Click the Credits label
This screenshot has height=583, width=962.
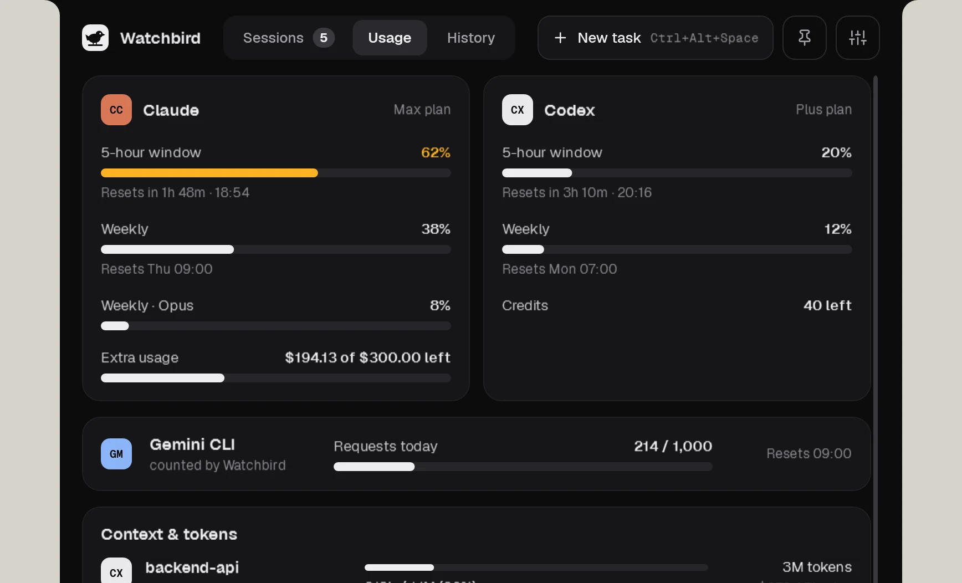(525, 305)
